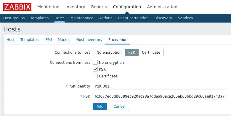Switch to the Host inventory tab
231x116 pixels.
[x=89, y=40]
